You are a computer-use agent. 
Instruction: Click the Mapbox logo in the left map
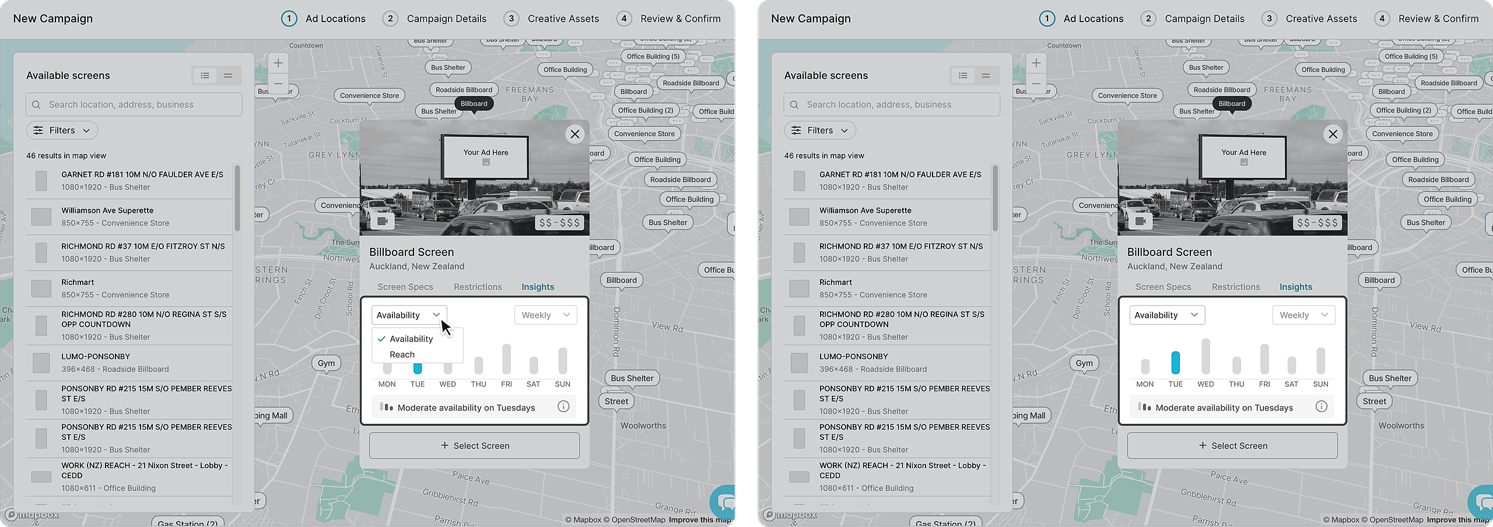point(33,515)
